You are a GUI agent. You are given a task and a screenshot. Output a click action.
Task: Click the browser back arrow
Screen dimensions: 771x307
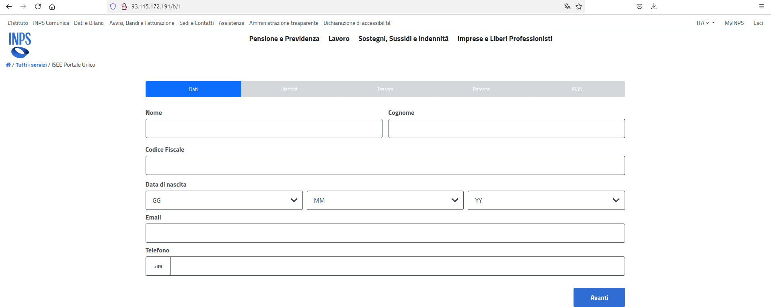pyautogui.click(x=9, y=6)
